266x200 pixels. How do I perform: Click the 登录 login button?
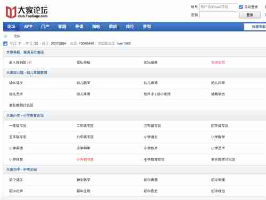[x=250, y=15]
